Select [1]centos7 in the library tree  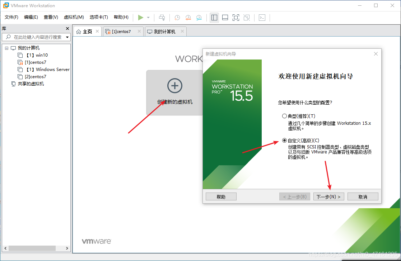click(36, 62)
